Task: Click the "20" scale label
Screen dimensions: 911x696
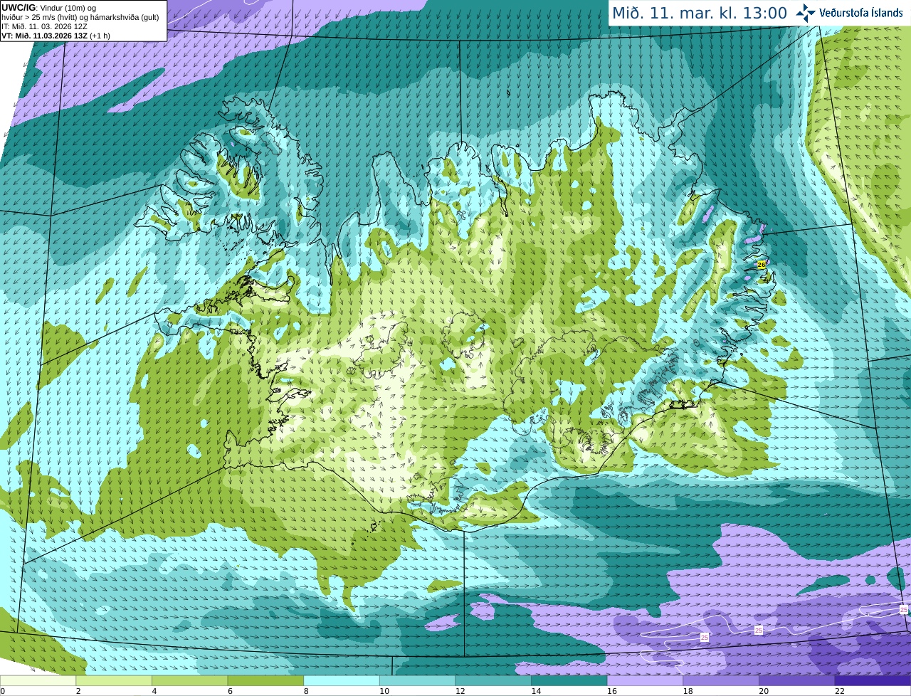Action: (764, 691)
